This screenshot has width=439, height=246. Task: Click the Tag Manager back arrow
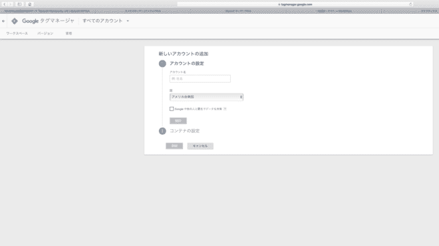click(3, 21)
